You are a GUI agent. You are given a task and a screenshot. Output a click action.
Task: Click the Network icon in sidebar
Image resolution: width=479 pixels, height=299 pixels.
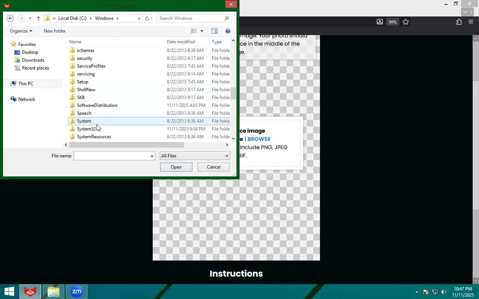(x=13, y=99)
